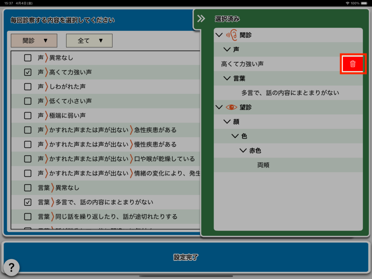Viewport: 372px width, 279px height.
Task: Enable the しわがれた声 checkbox
Action: point(28,87)
